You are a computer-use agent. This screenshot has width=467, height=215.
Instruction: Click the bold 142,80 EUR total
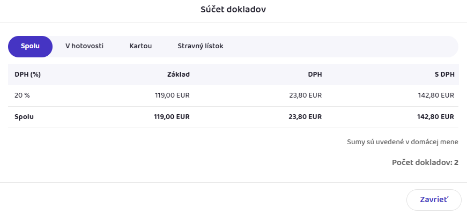tap(435, 117)
